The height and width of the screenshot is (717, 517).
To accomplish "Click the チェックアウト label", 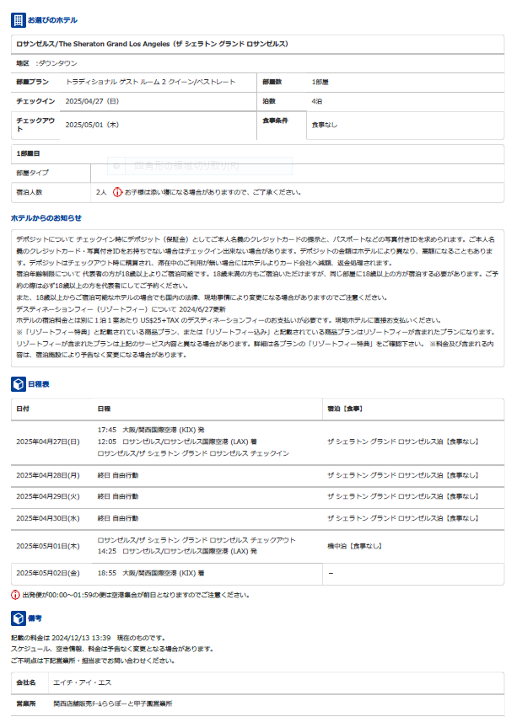I will (x=35, y=125).
